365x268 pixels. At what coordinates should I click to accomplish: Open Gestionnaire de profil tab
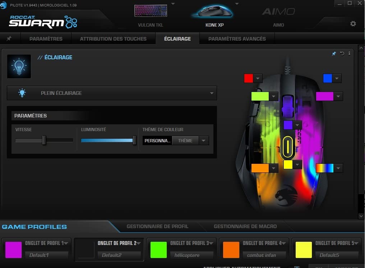point(158,226)
